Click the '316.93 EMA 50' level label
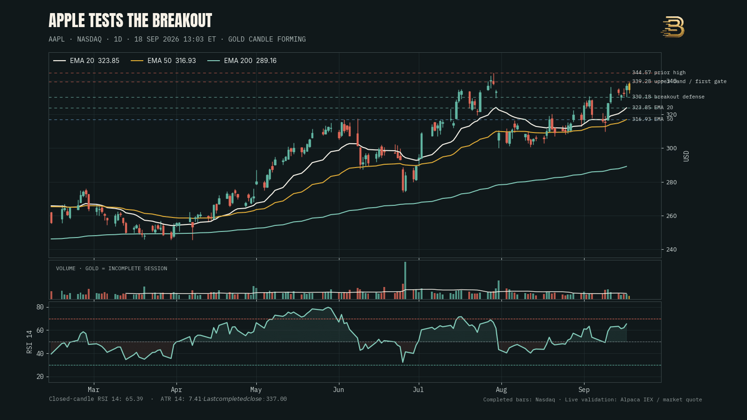This screenshot has height=420, width=747. coord(652,119)
